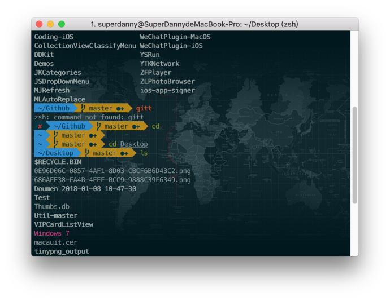Click the WeChatPlugin-MacOS folder name
This screenshot has width=390, height=301.
pos(175,37)
